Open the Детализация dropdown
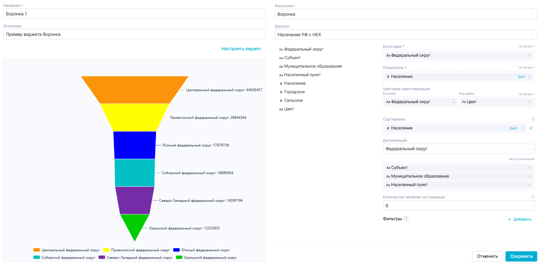This screenshot has width=542, height=268. coord(458,149)
